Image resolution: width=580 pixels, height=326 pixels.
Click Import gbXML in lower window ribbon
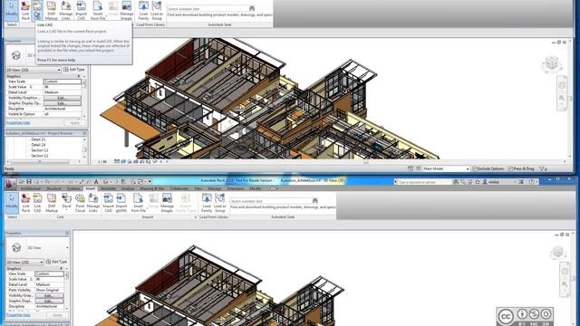pyautogui.click(x=121, y=203)
